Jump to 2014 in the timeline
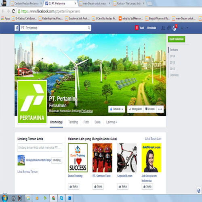This screenshot has height=202, width=202. click(172, 56)
